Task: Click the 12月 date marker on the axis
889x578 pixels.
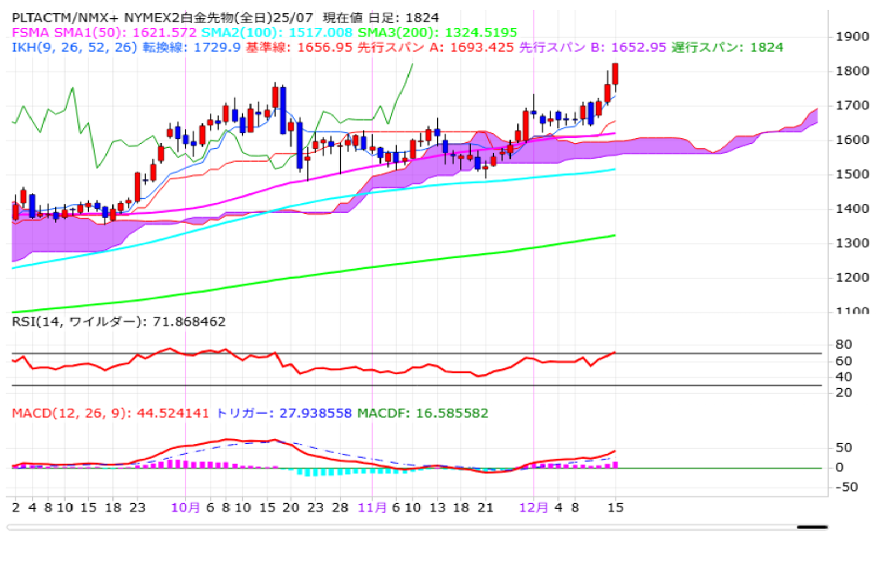Action: tap(534, 508)
